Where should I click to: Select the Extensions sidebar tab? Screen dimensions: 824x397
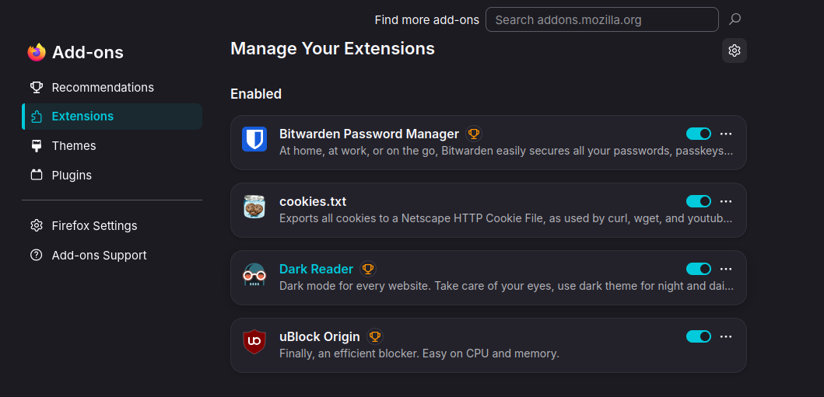point(112,117)
